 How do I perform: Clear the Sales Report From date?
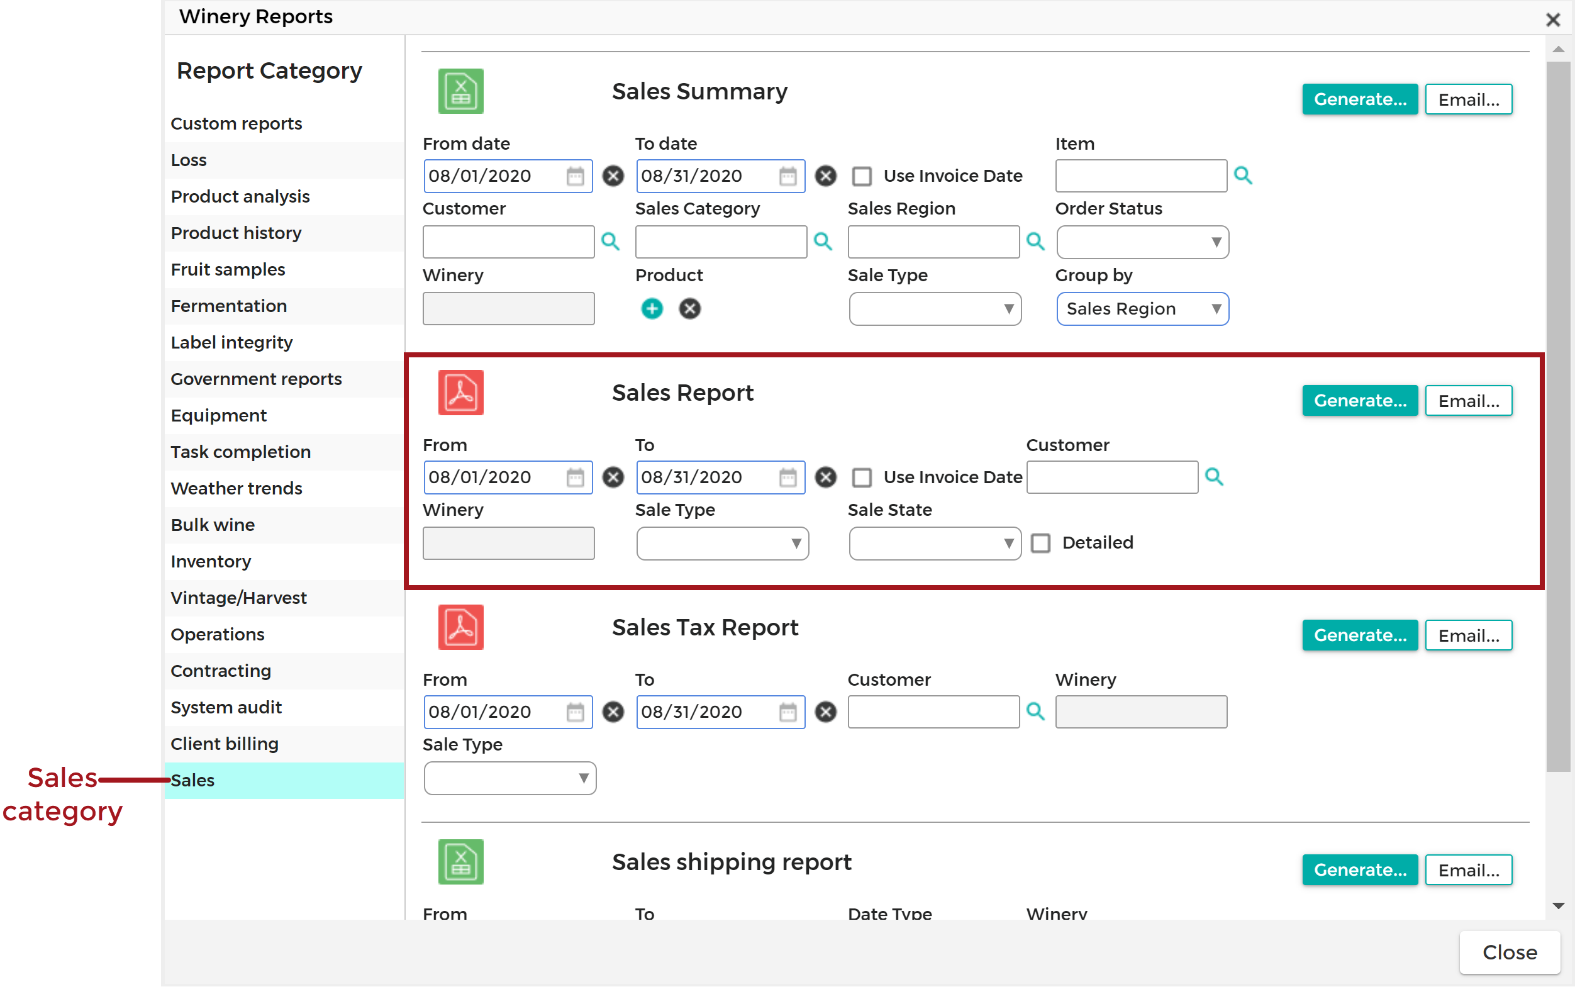[613, 477]
